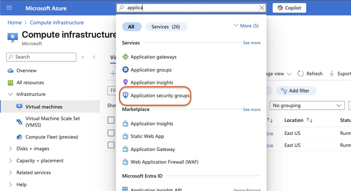Expand Capacity + placement section
Viewport: 351px width, 191px height.
(x=10, y=161)
